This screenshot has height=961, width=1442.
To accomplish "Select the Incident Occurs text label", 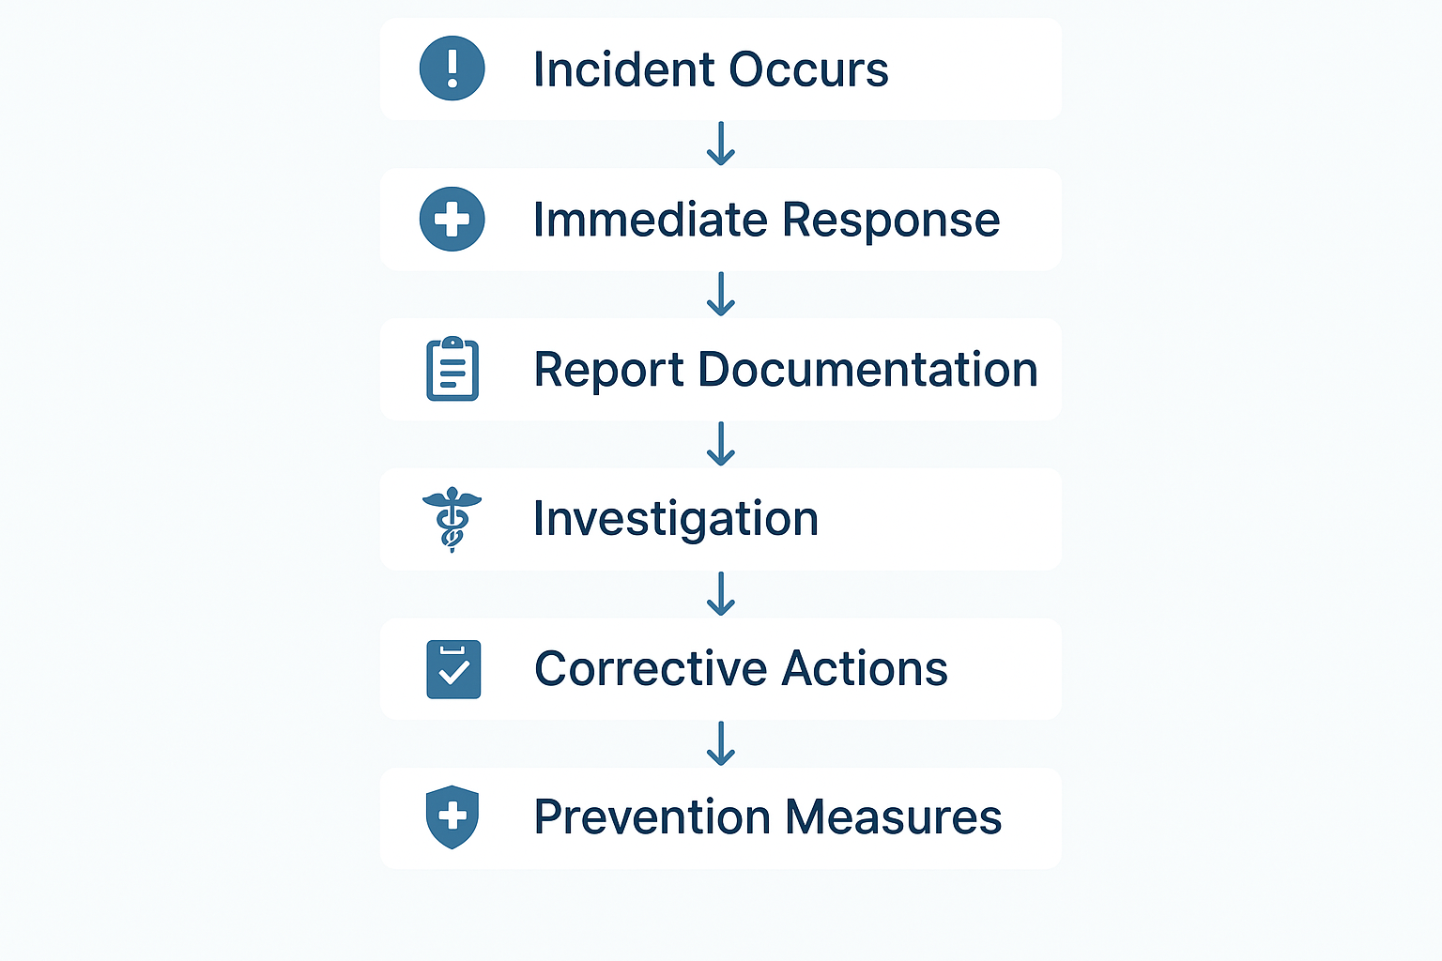I will 711,69.
